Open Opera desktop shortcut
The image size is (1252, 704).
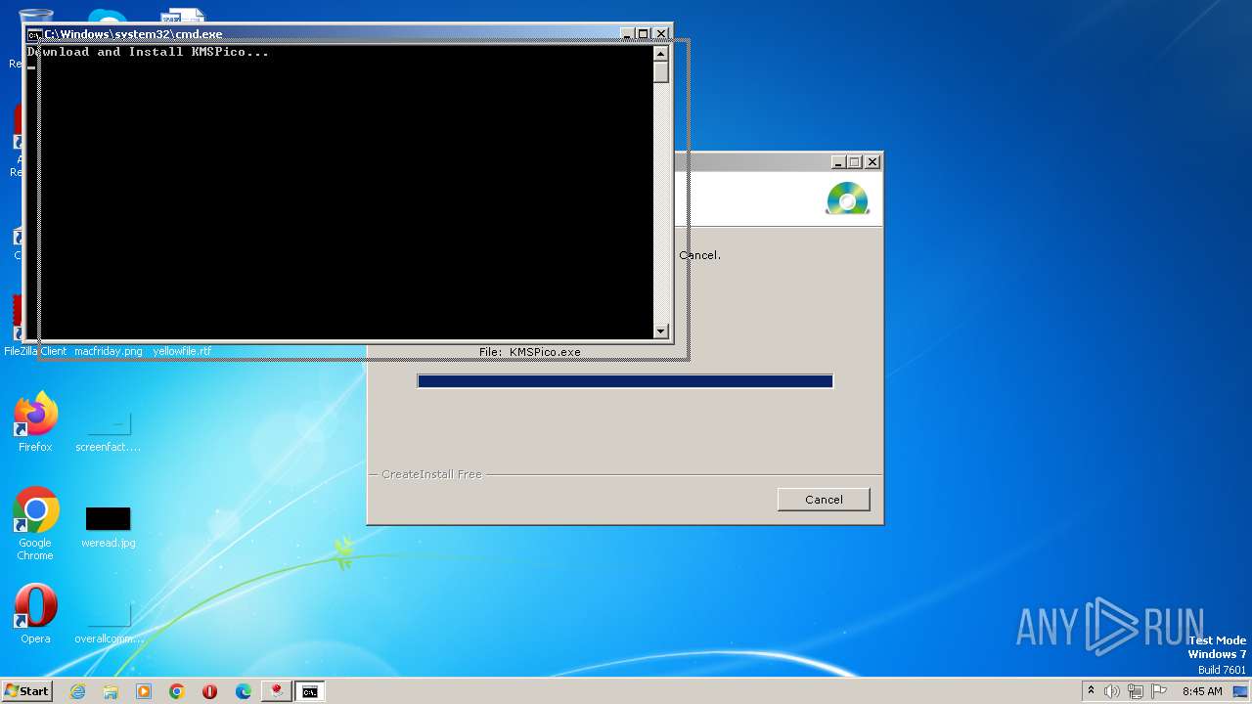click(x=35, y=614)
